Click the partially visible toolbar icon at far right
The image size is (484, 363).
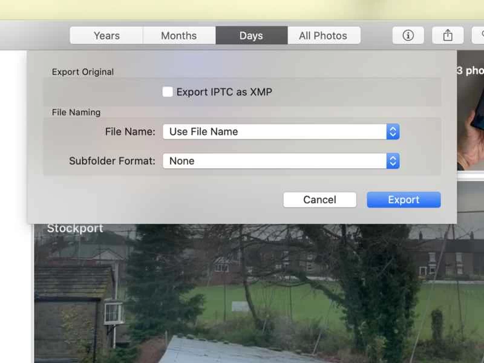click(481, 35)
